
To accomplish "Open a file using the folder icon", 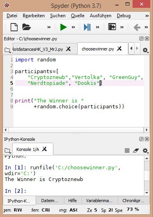I will coord(26,27).
